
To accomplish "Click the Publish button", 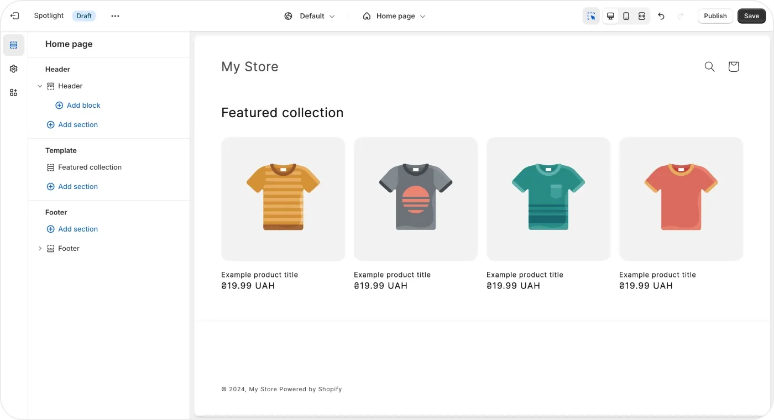I will click(x=715, y=16).
